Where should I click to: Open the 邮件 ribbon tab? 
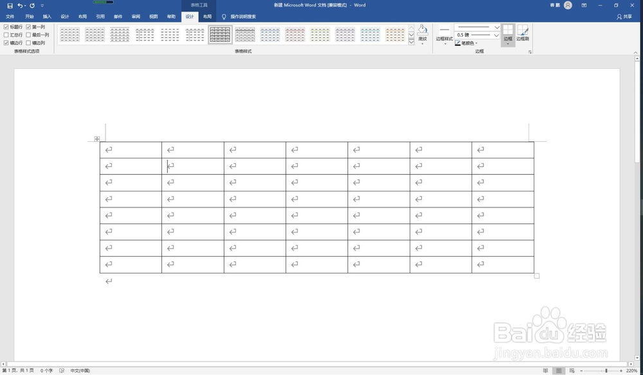click(118, 17)
